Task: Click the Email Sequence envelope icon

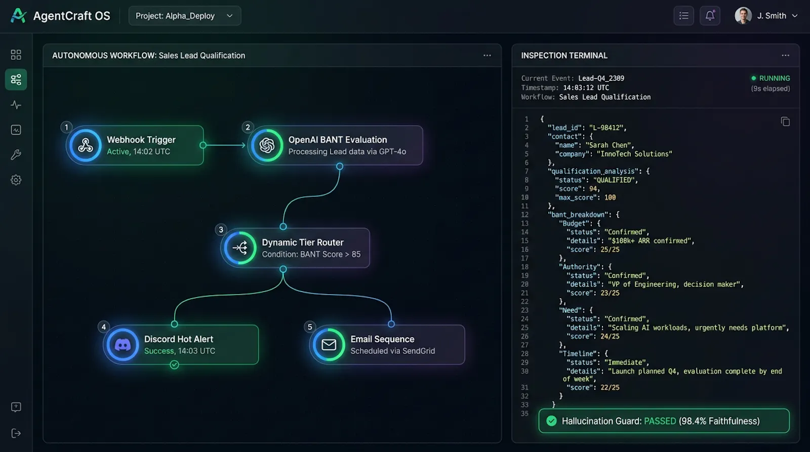Action: [x=329, y=345]
